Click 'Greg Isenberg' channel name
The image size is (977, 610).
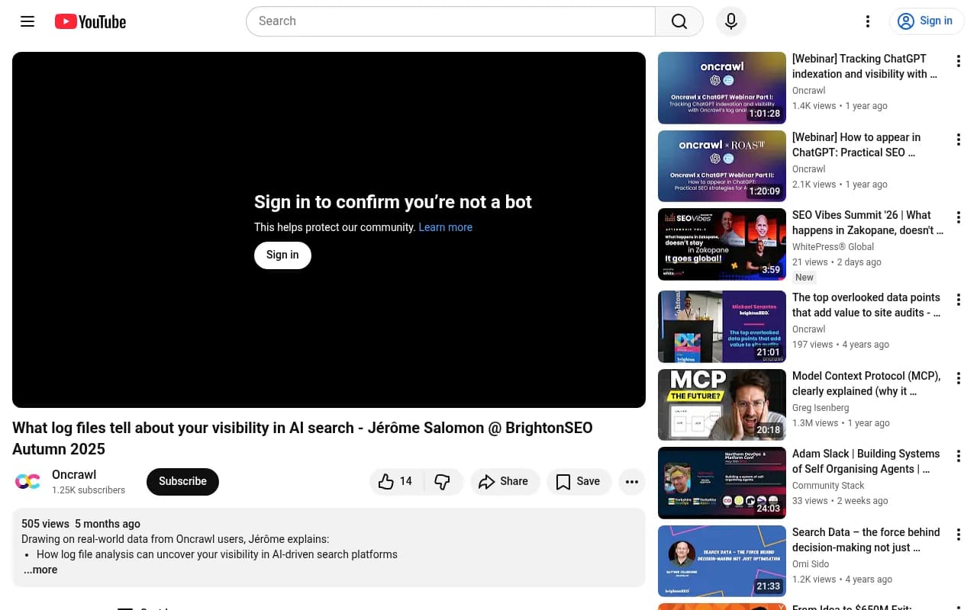[821, 408]
